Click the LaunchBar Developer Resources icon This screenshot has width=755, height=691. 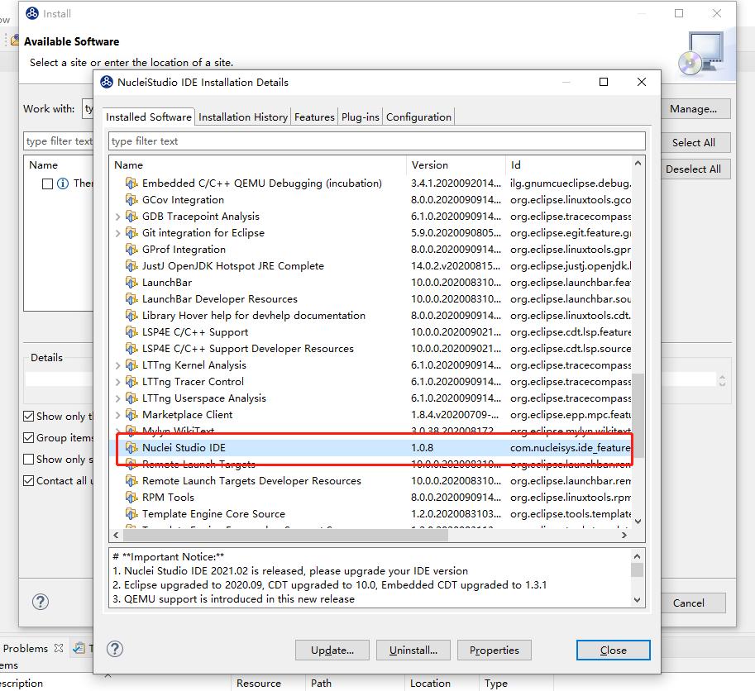131,299
